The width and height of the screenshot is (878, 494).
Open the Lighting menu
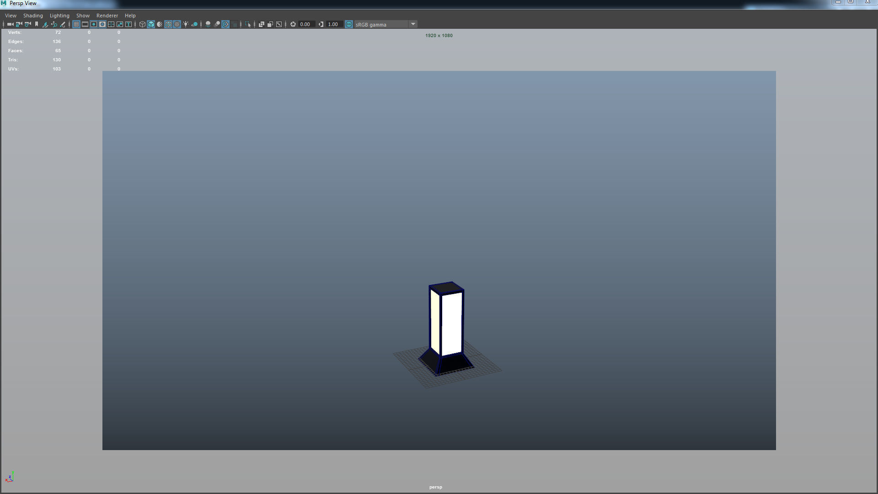click(59, 16)
